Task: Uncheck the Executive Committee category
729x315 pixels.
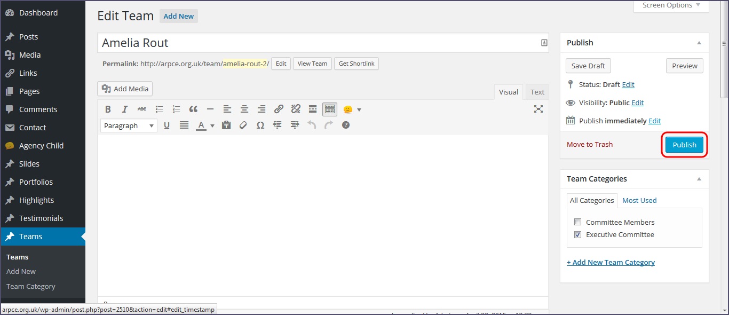Action: pos(577,235)
